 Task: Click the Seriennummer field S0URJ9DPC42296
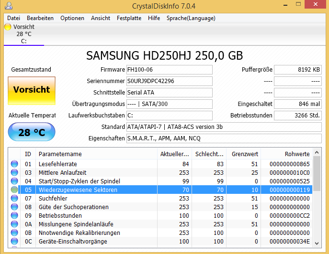(x=170, y=81)
